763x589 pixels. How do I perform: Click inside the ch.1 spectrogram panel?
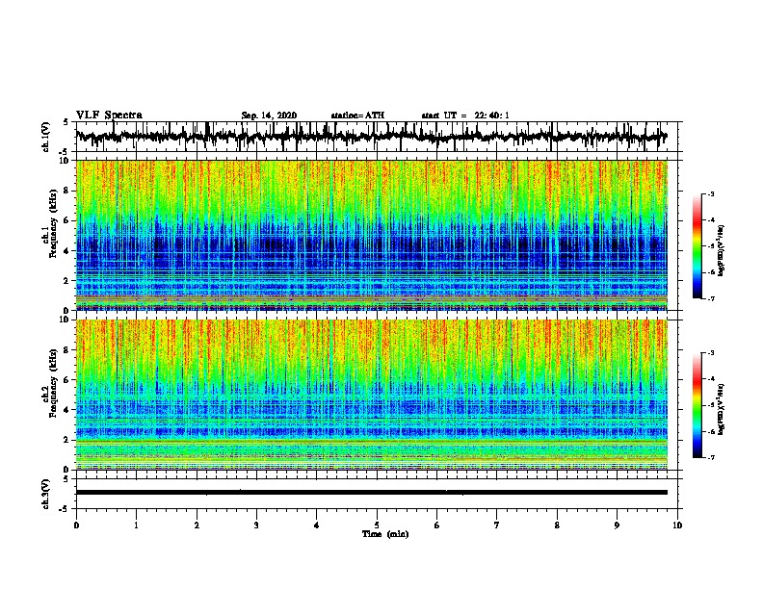point(371,235)
